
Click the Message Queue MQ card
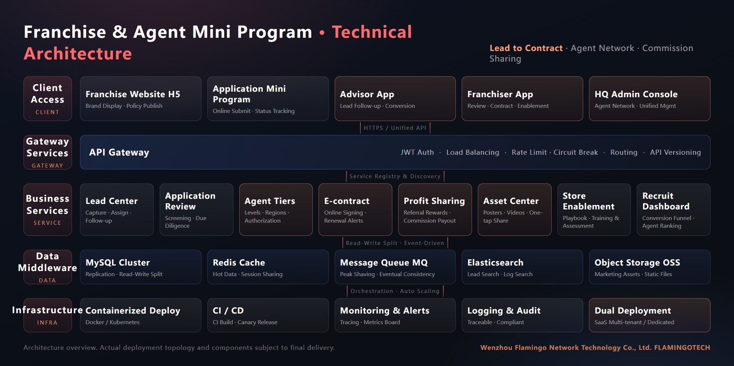pyautogui.click(x=395, y=267)
